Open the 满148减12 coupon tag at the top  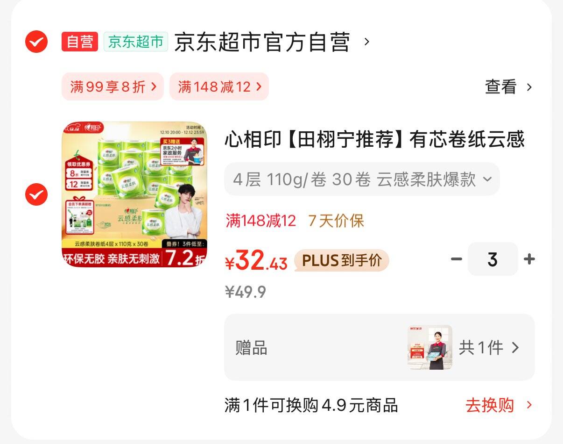click(x=219, y=86)
